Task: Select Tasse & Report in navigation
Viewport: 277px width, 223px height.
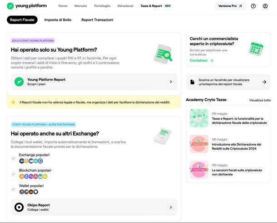Action: (151, 6)
